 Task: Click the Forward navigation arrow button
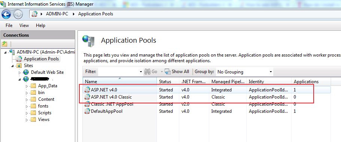click(18, 14)
